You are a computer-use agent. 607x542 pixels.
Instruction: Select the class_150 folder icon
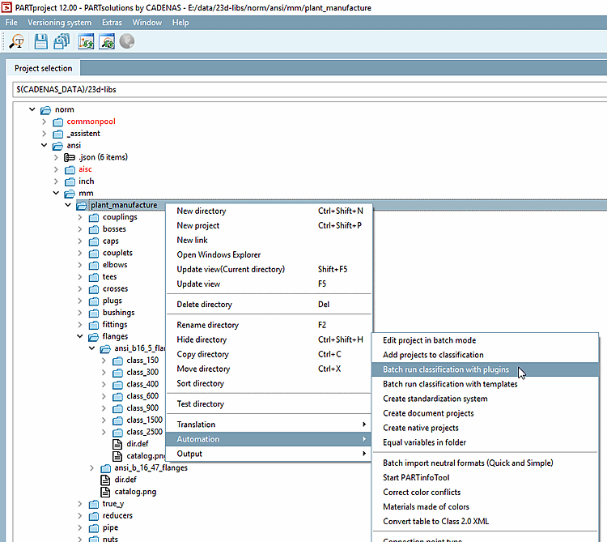pyautogui.click(x=117, y=361)
